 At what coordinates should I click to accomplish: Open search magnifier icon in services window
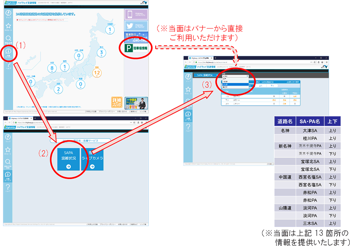pos(8,162)
